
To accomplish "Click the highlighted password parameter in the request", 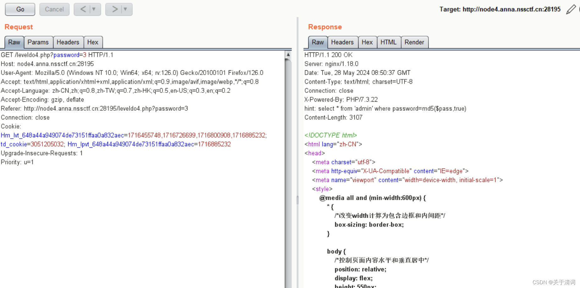I will (66, 55).
